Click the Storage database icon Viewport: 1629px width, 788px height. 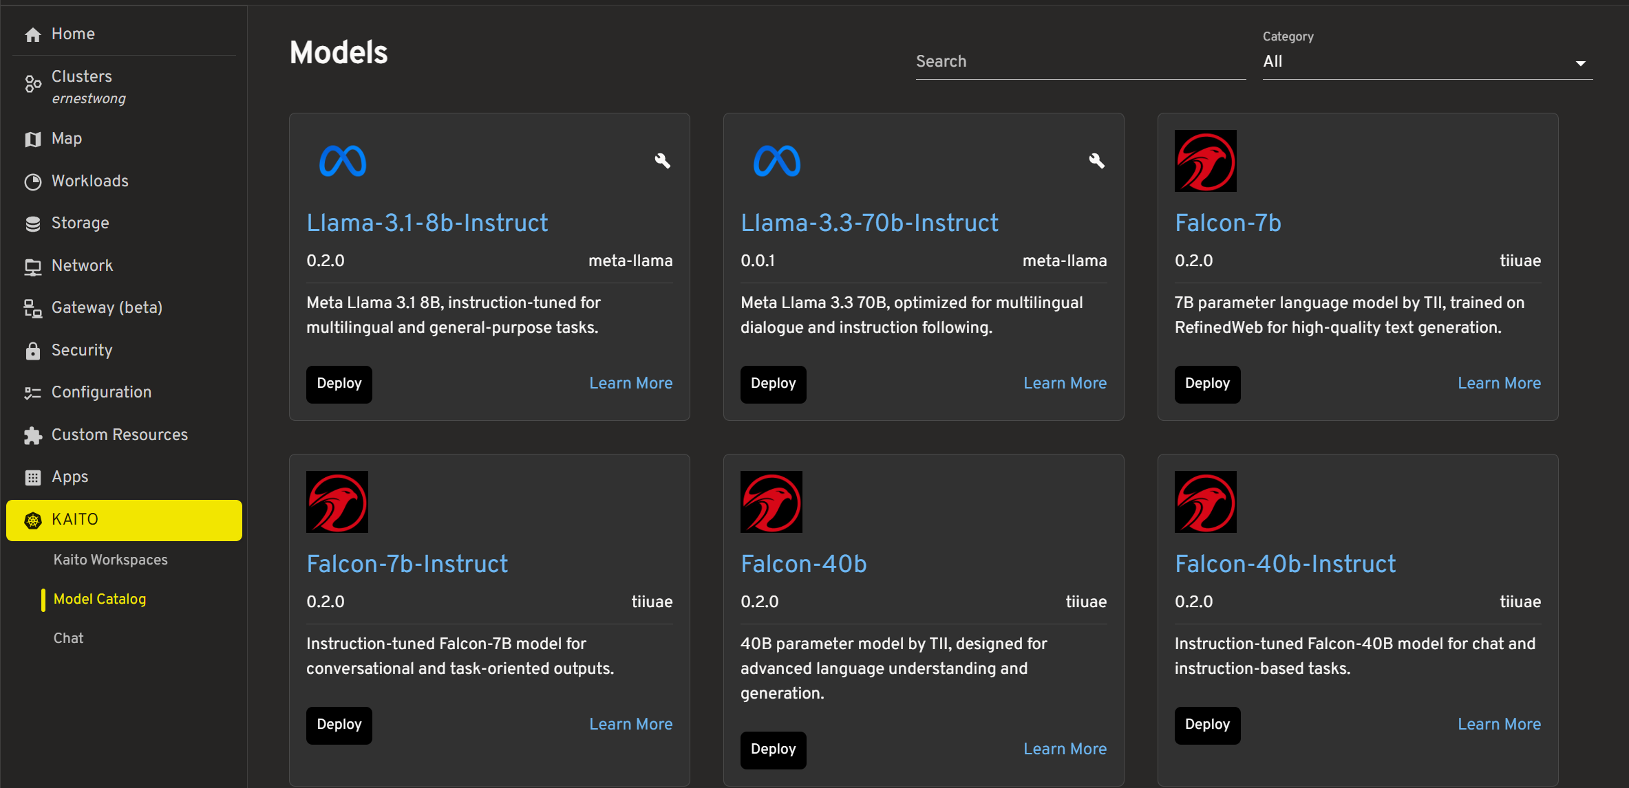[32, 223]
